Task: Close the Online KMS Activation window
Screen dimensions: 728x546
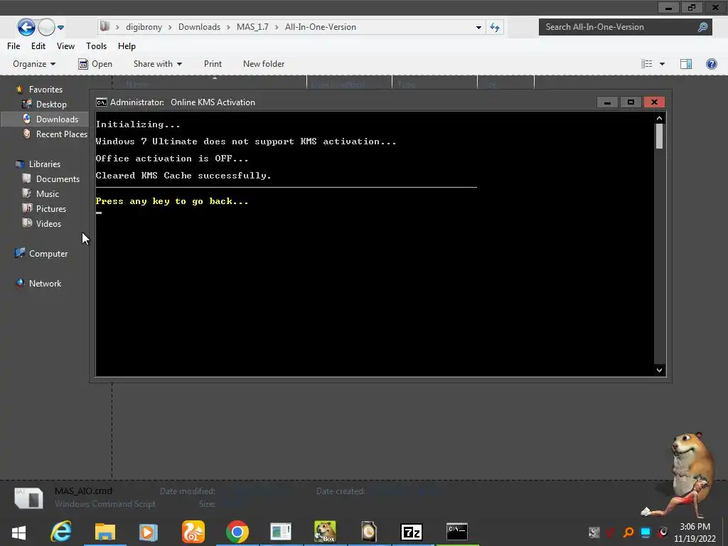Action: point(654,102)
